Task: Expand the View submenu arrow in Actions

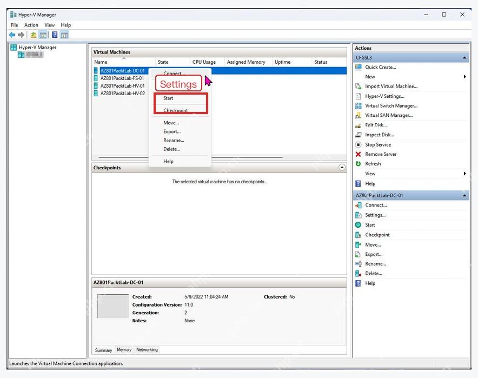Action: pos(464,174)
